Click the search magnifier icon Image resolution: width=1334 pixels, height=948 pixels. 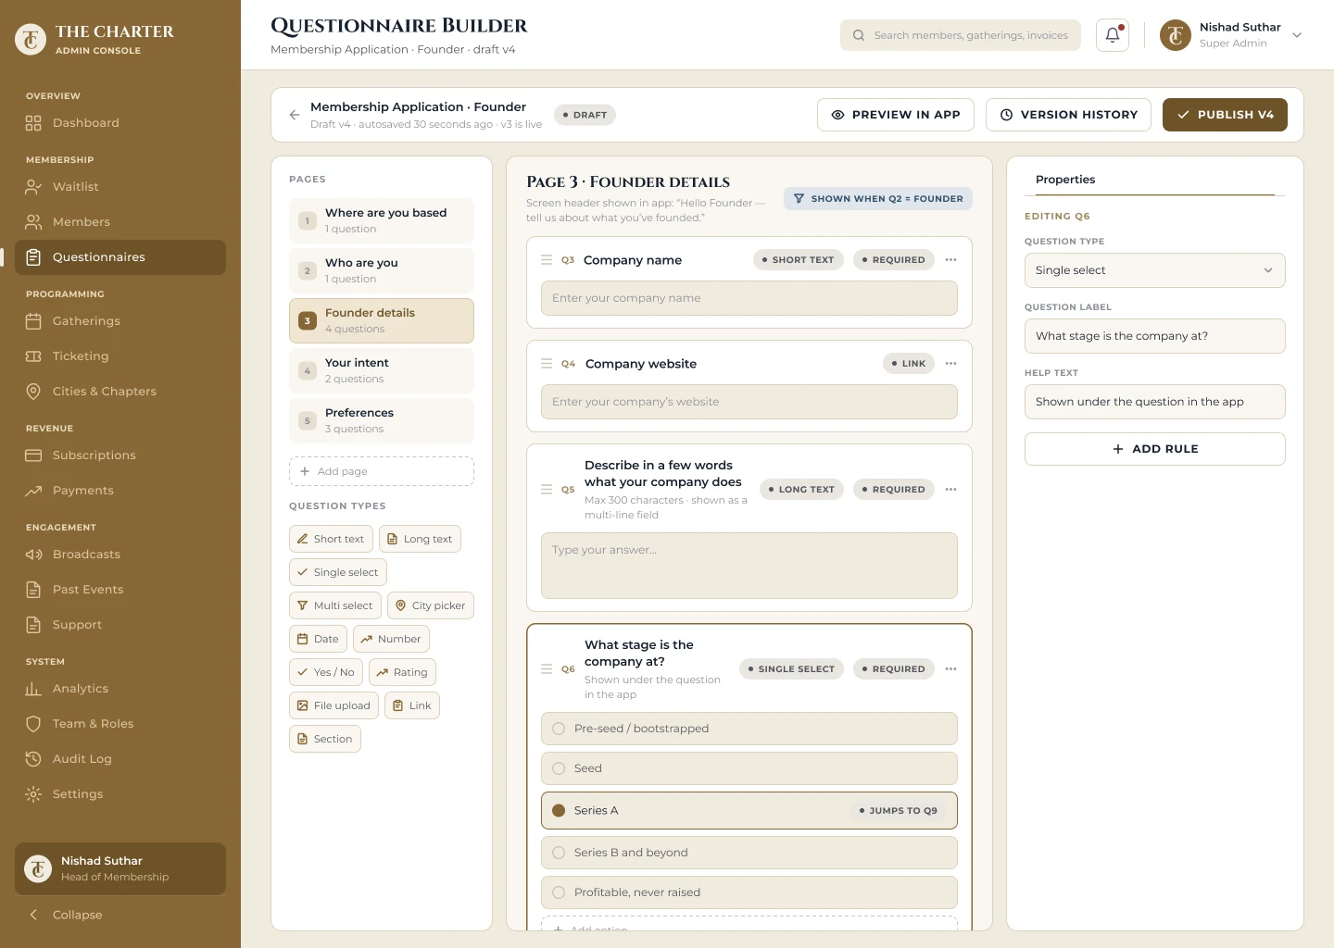click(x=859, y=35)
